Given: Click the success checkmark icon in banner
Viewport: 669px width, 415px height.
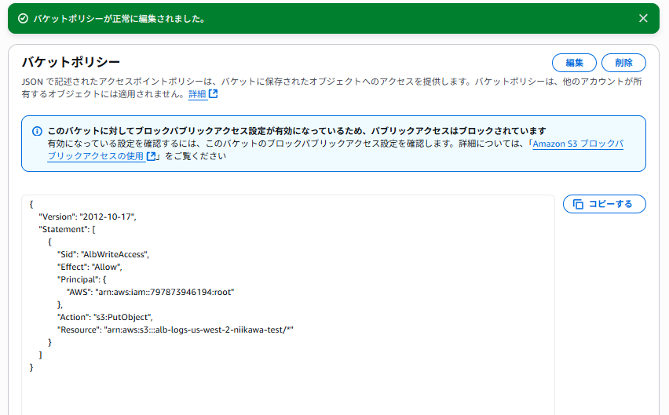Looking at the screenshot, I should (x=23, y=18).
